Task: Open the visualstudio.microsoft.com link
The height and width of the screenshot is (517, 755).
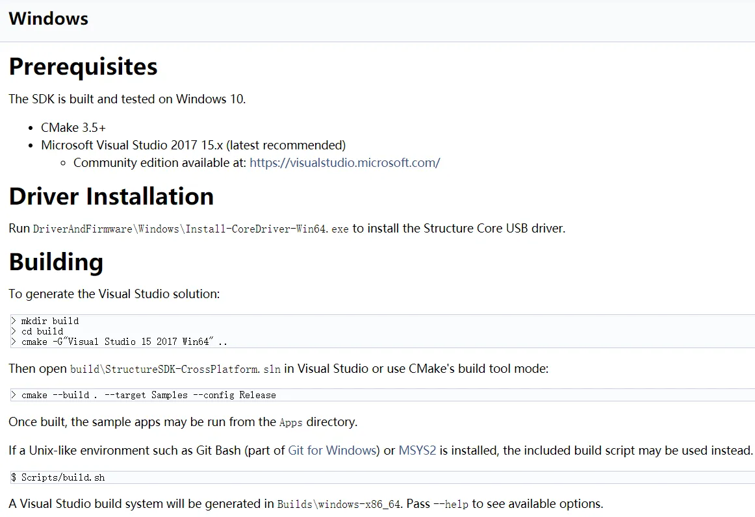Action: tap(345, 163)
